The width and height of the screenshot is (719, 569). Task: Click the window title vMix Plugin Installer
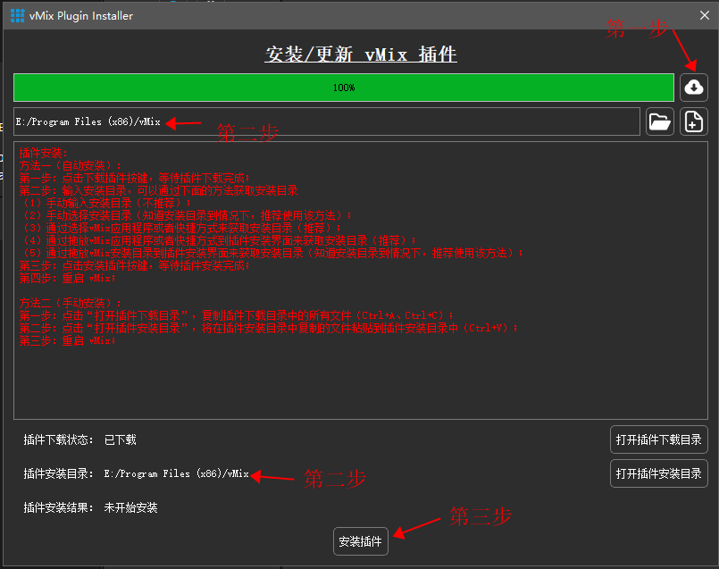[x=81, y=15]
